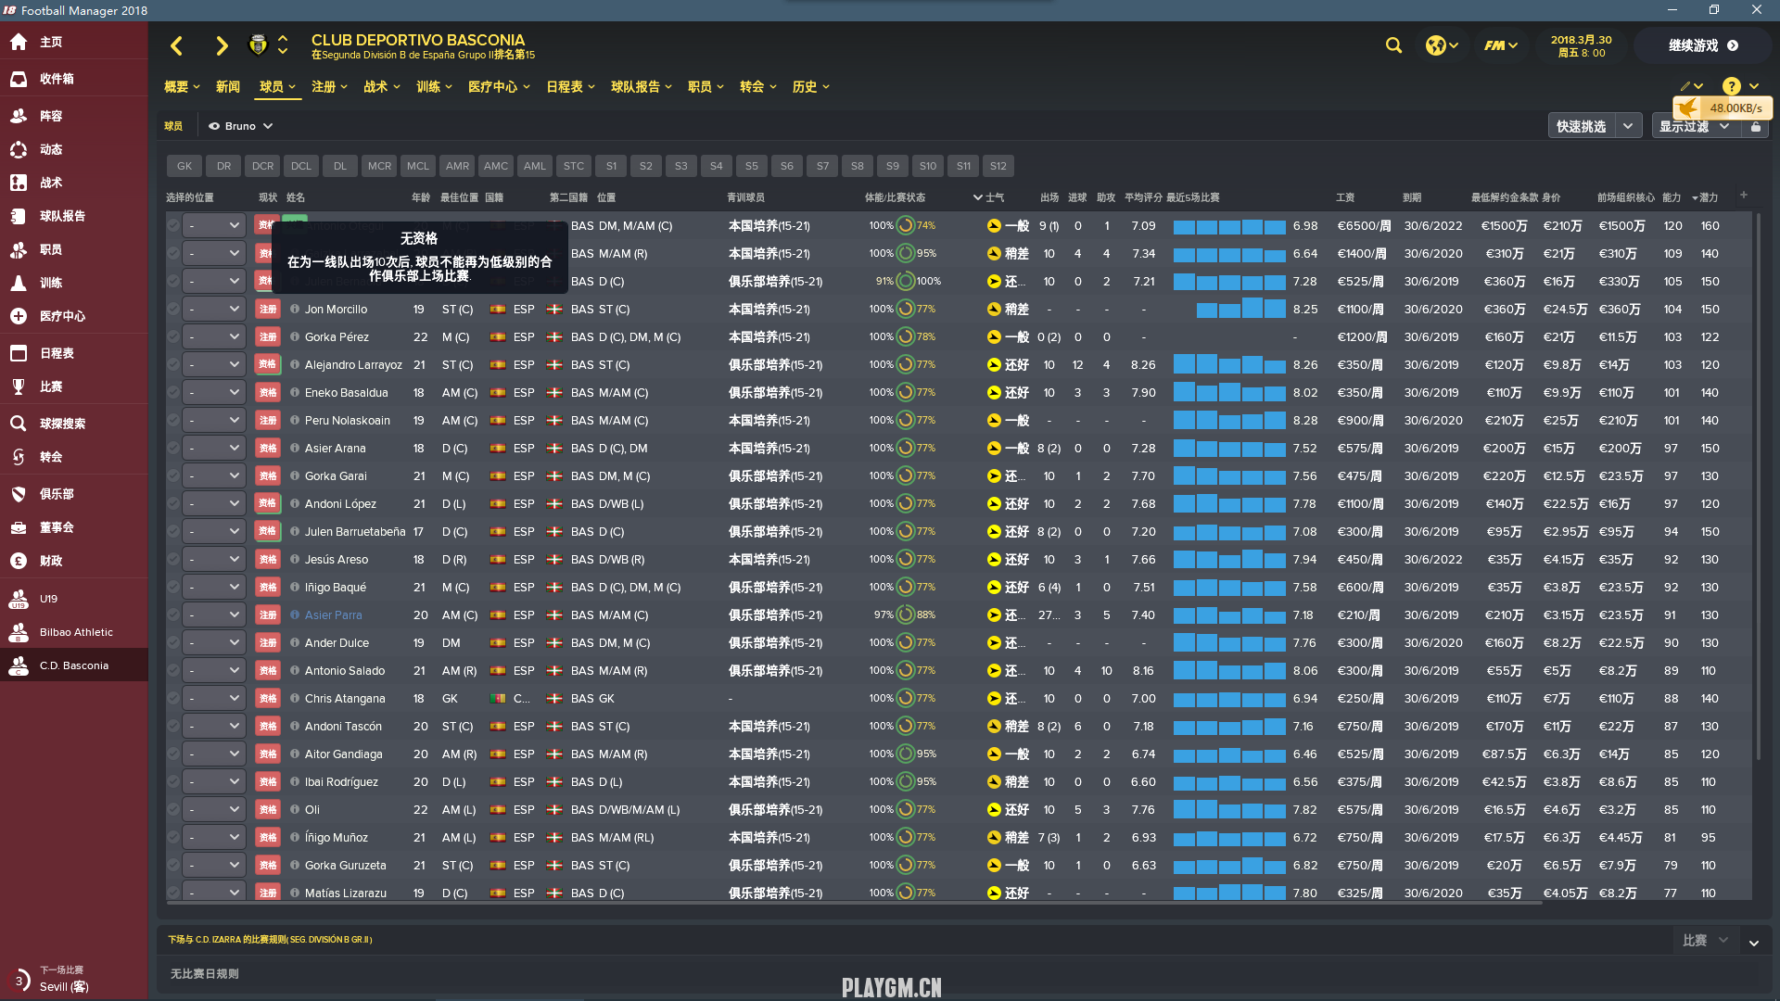Click the yellow help question mark icon
This screenshot has width=1780, height=1001.
(1731, 86)
